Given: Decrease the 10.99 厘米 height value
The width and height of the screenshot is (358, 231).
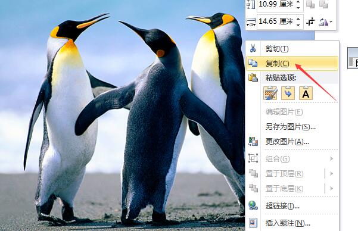Looking at the screenshot, I should point(298,7).
